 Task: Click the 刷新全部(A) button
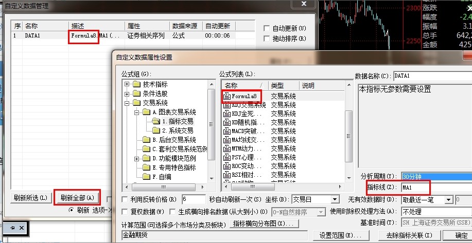(77, 198)
